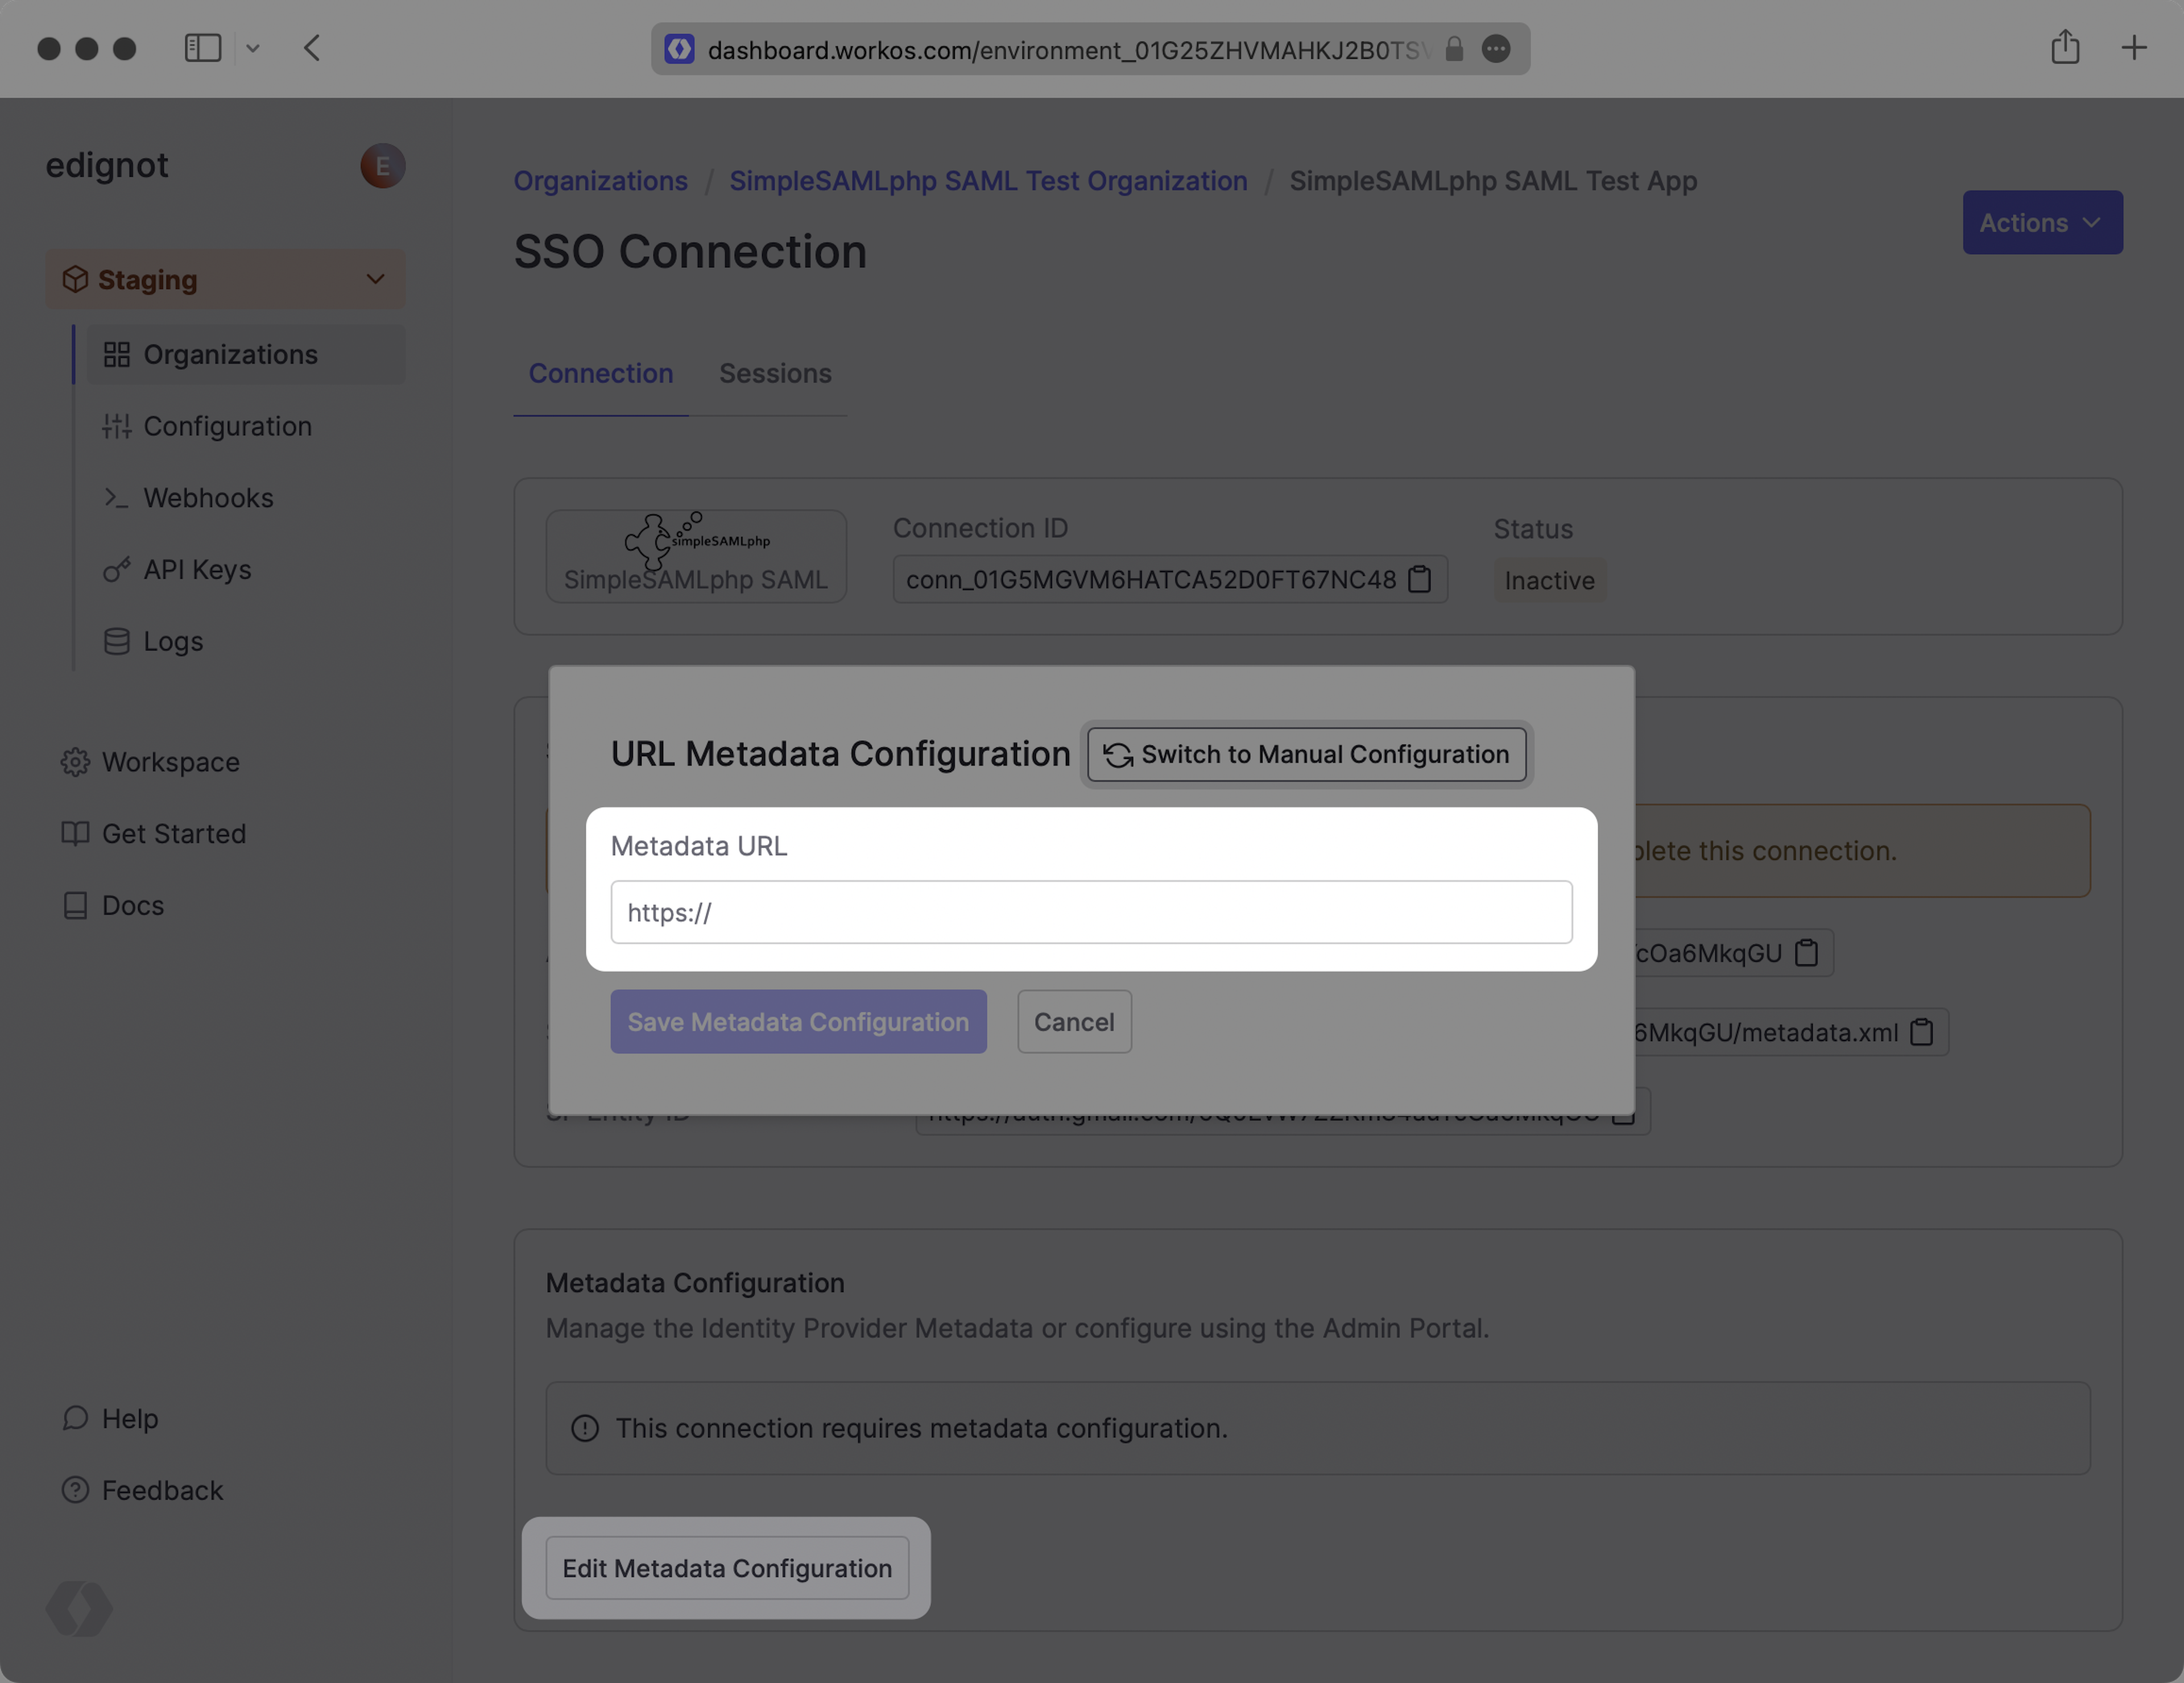Copy the Connection ID to clipboard
2184x1683 pixels.
tap(1419, 579)
